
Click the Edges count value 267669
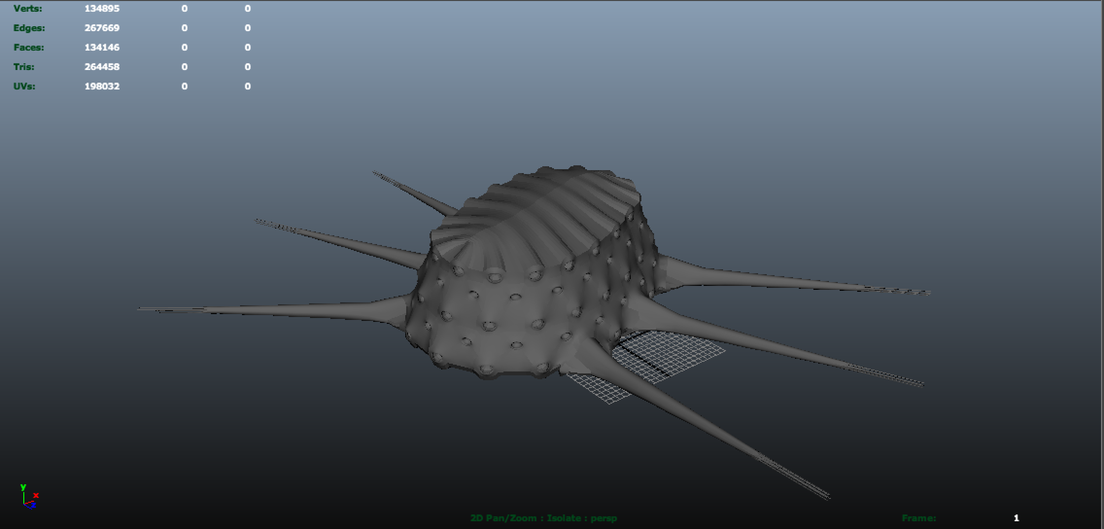coord(102,28)
